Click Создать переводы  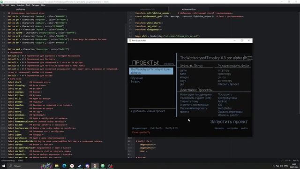(x=230, y=112)
